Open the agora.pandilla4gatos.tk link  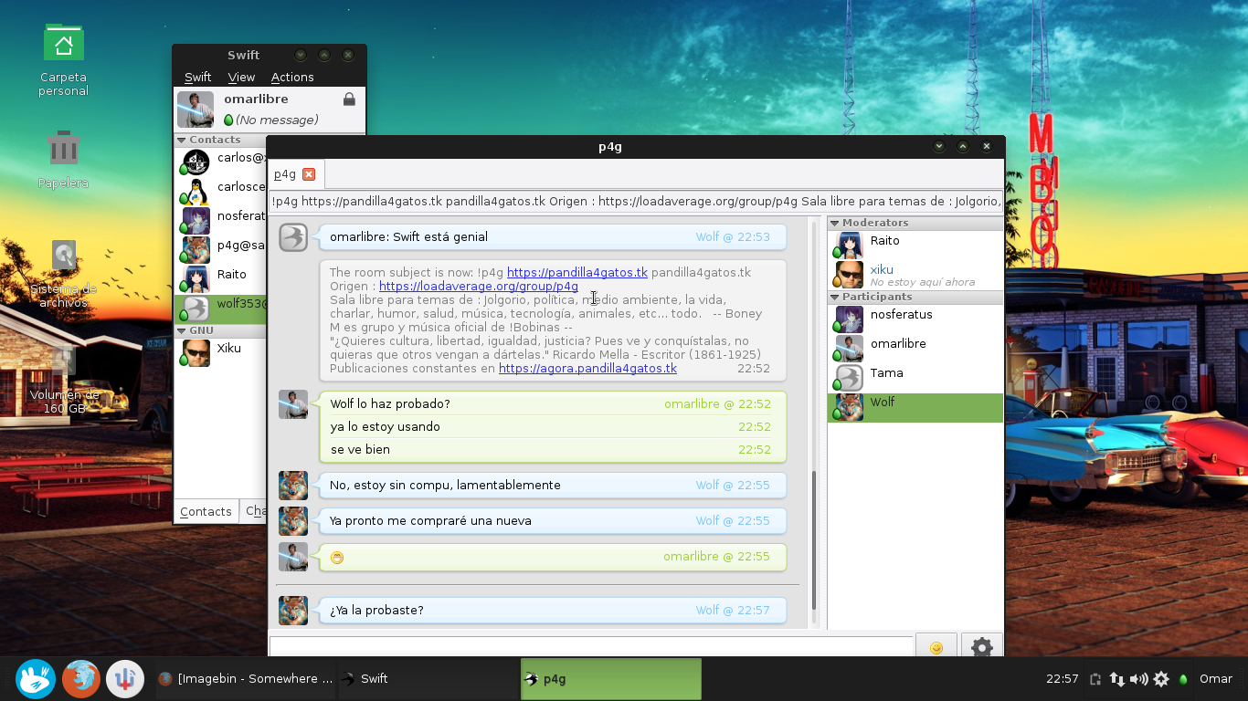[x=587, y=368]
